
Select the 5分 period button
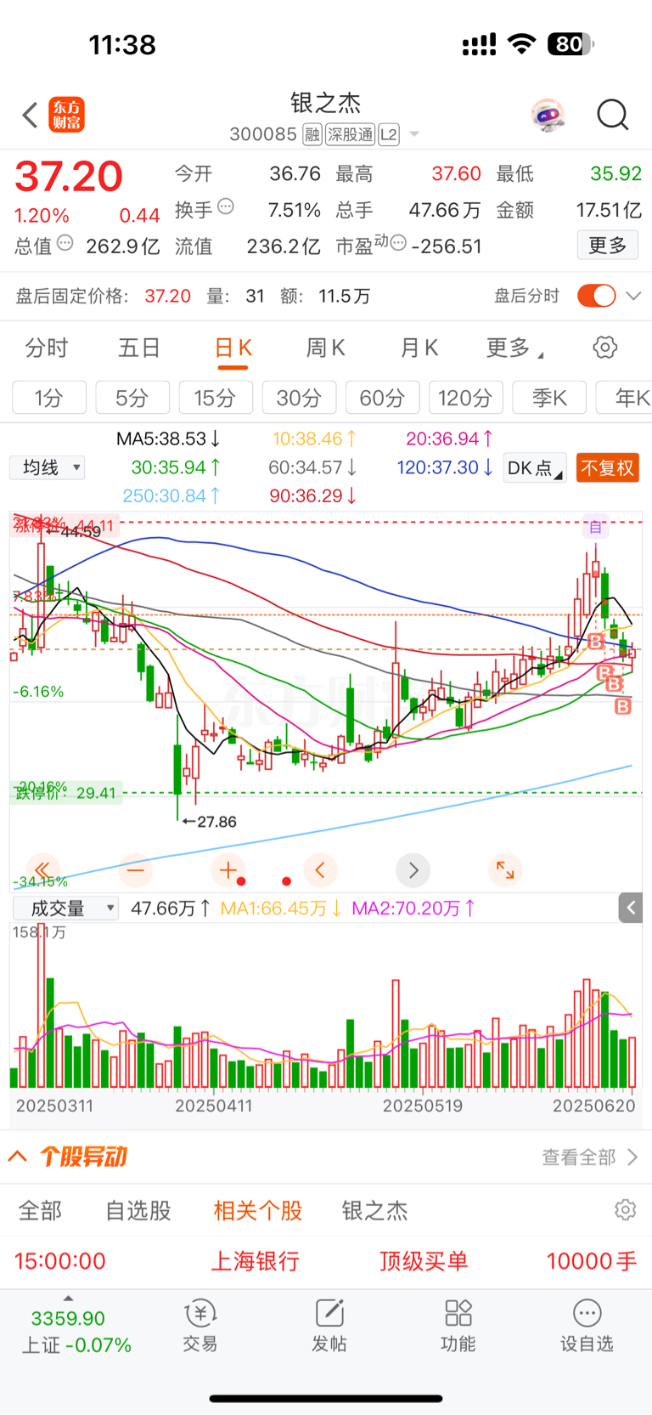(x=132, y=398)
